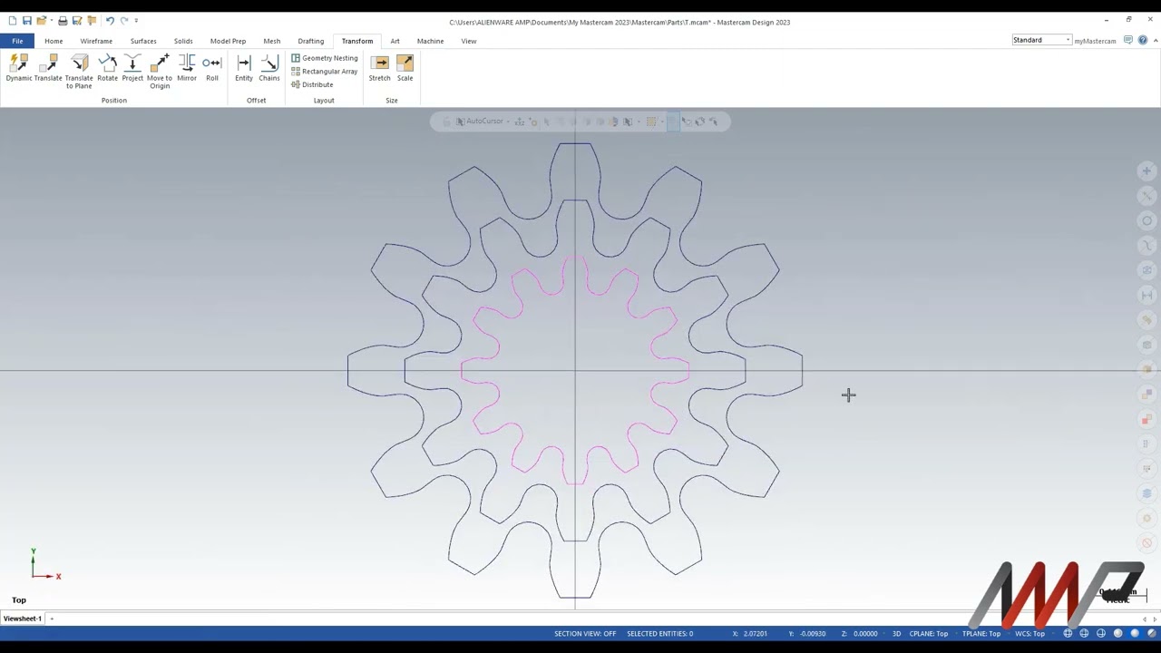Switch to the Home tab

click(54, 41)
